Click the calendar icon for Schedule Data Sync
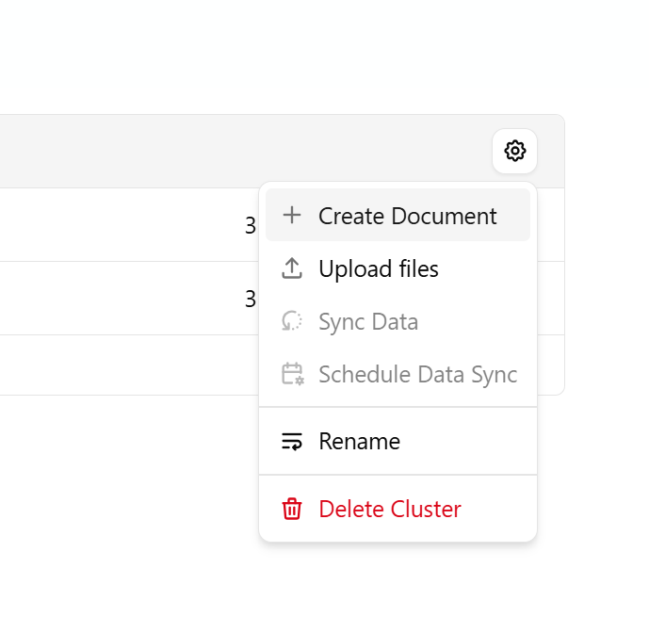 292,375
